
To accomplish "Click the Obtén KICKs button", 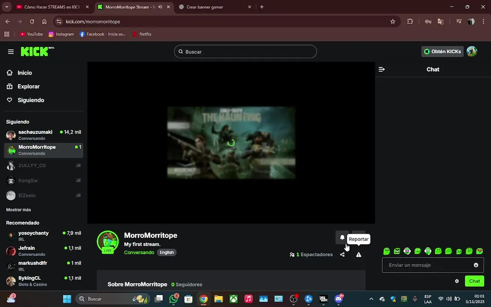I will (442, 51).
